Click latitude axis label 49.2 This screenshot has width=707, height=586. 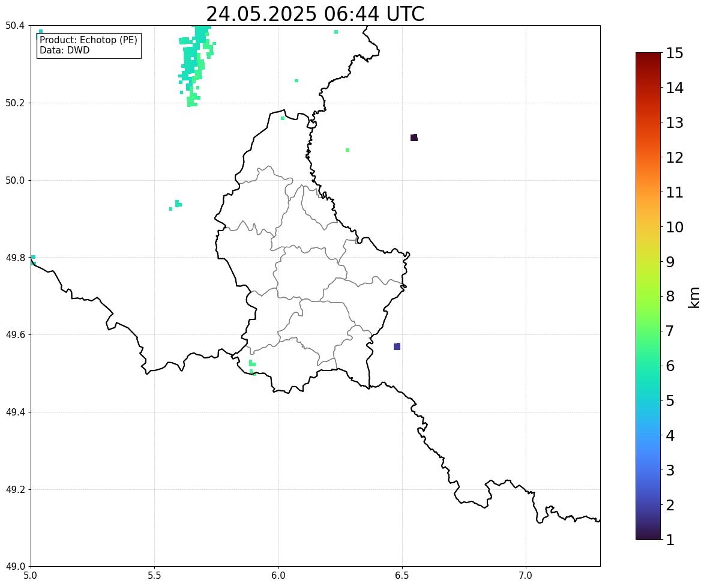click(x=15, y=489)
